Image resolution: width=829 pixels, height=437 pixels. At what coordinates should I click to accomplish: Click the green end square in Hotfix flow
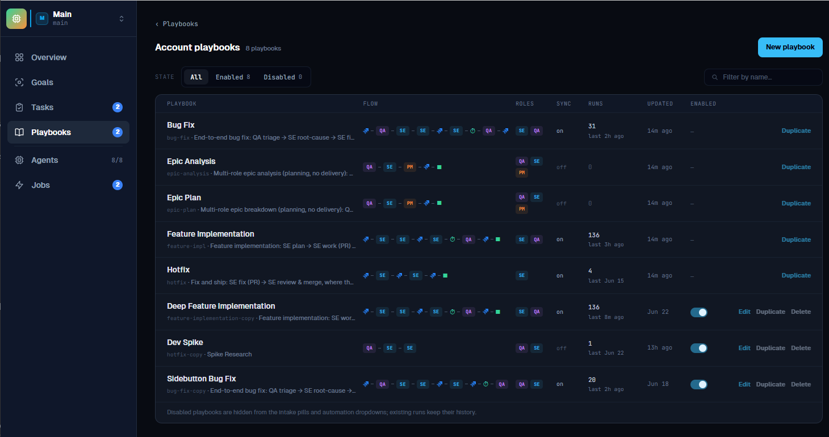pyautogui.click(x=445, y=276)
